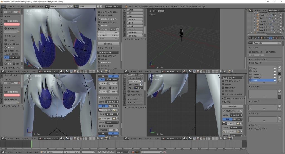285x154 pixels.
Task: Jump to the end frame in timeline
Action: (x=114, y=152)
